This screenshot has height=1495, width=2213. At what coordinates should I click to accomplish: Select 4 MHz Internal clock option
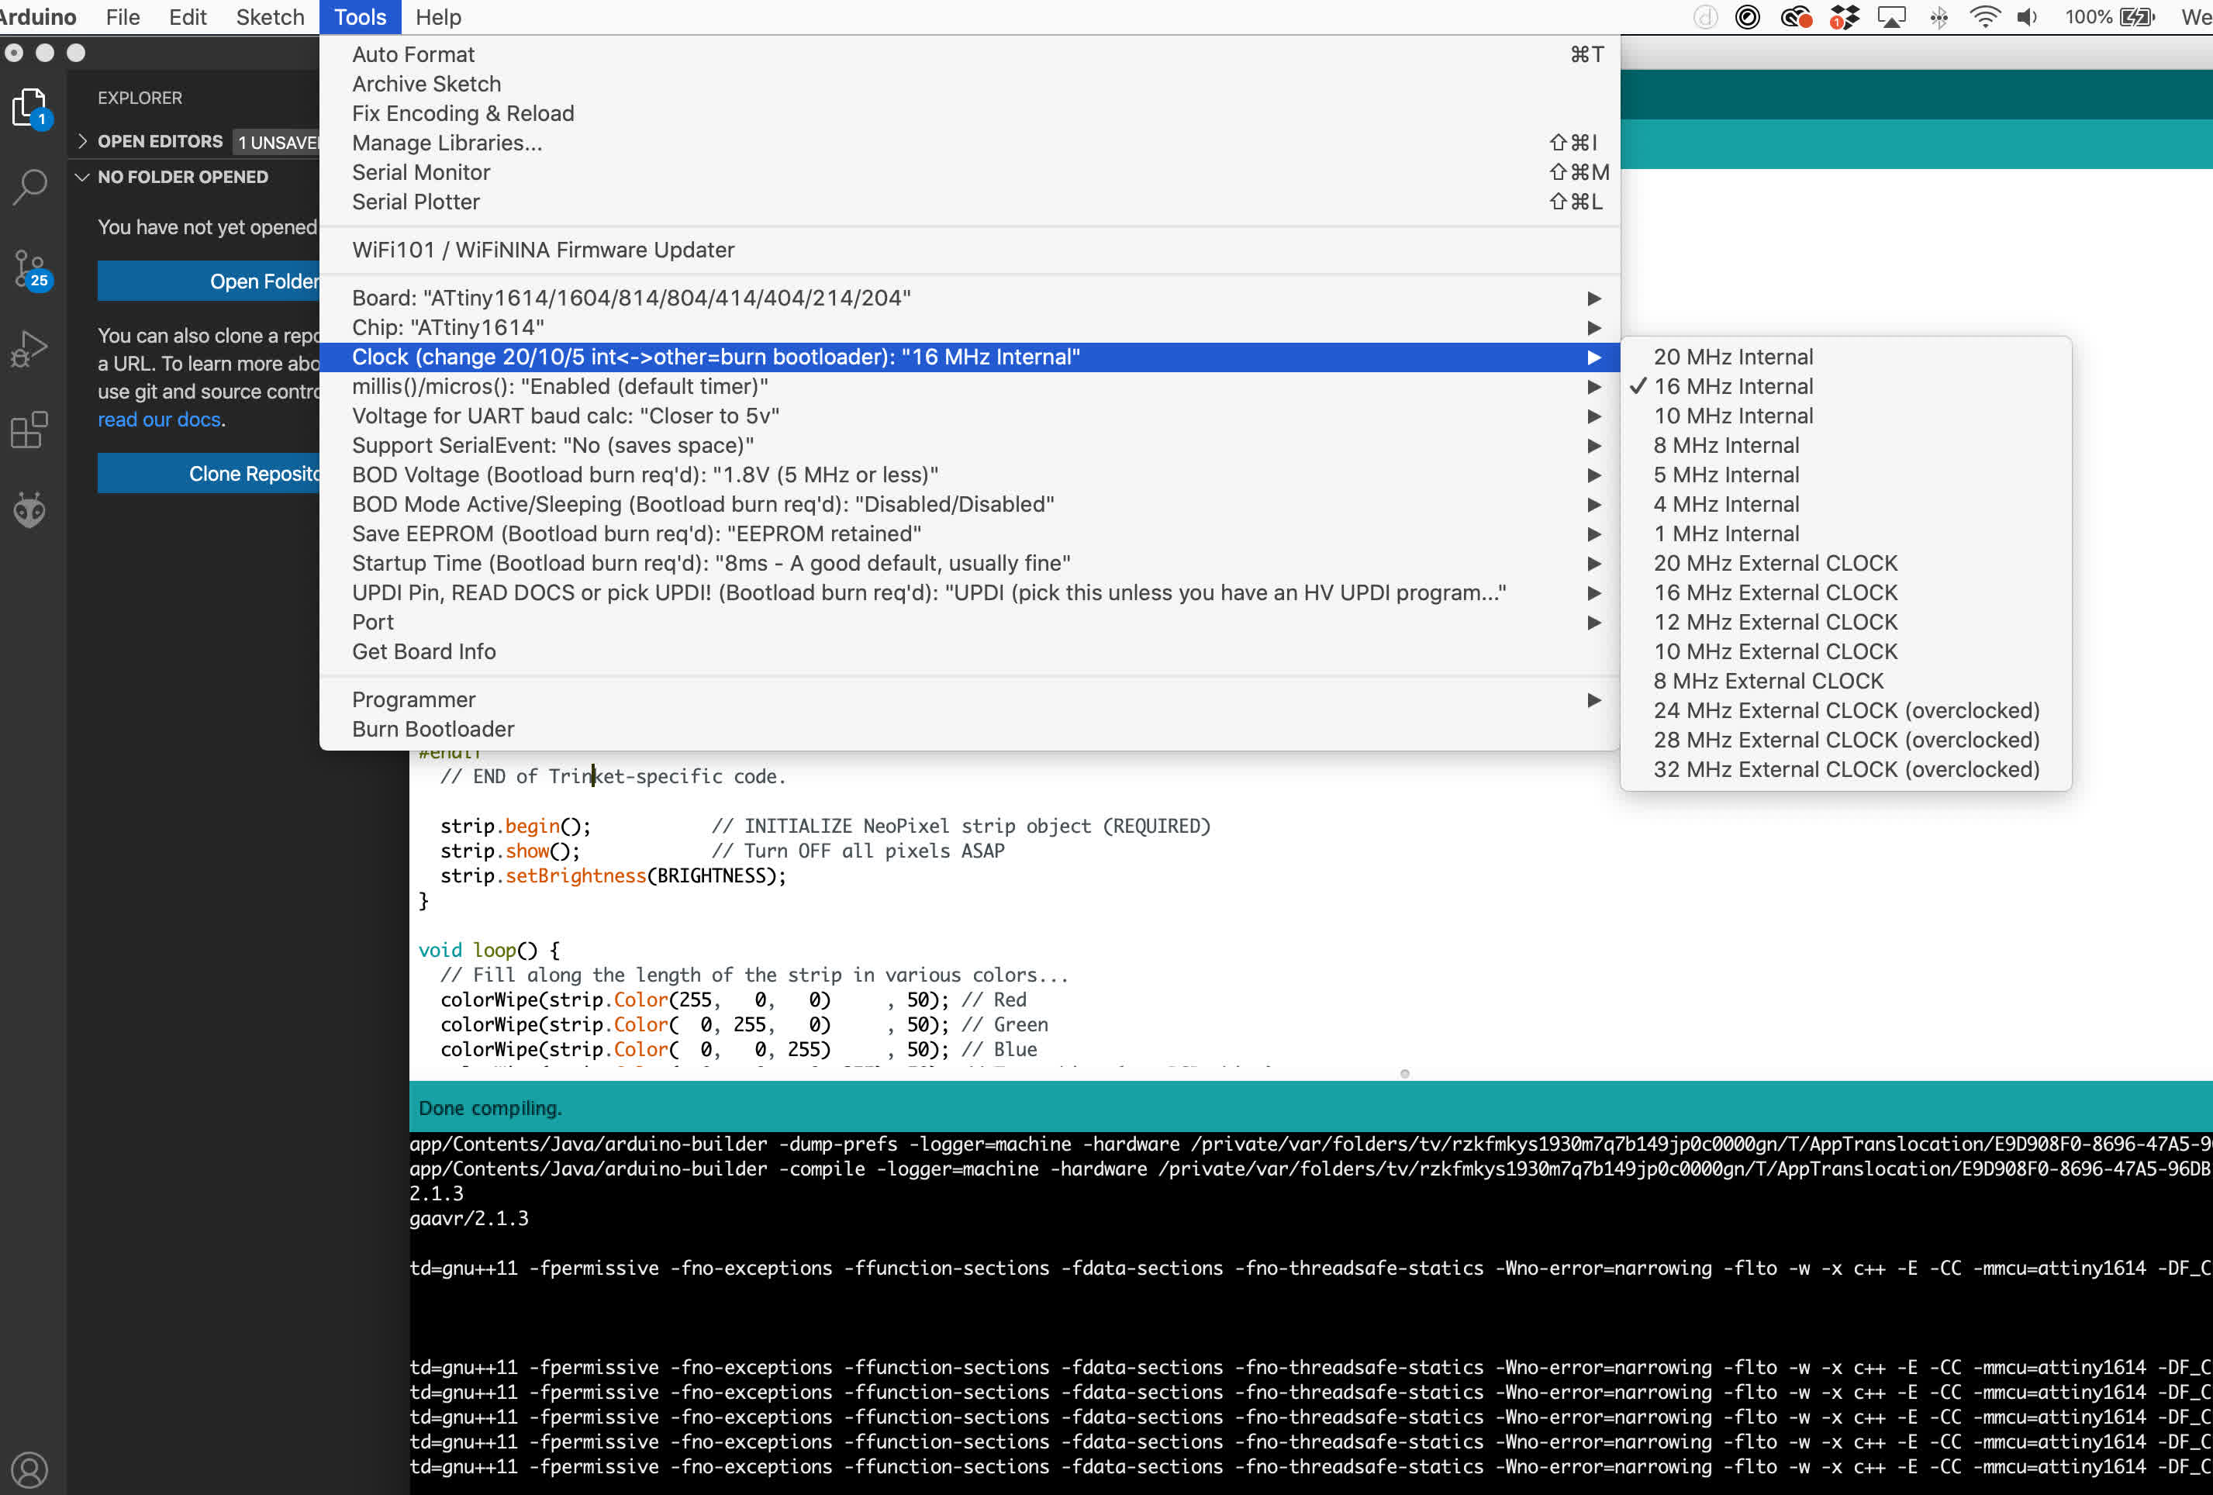point(1845,504)
